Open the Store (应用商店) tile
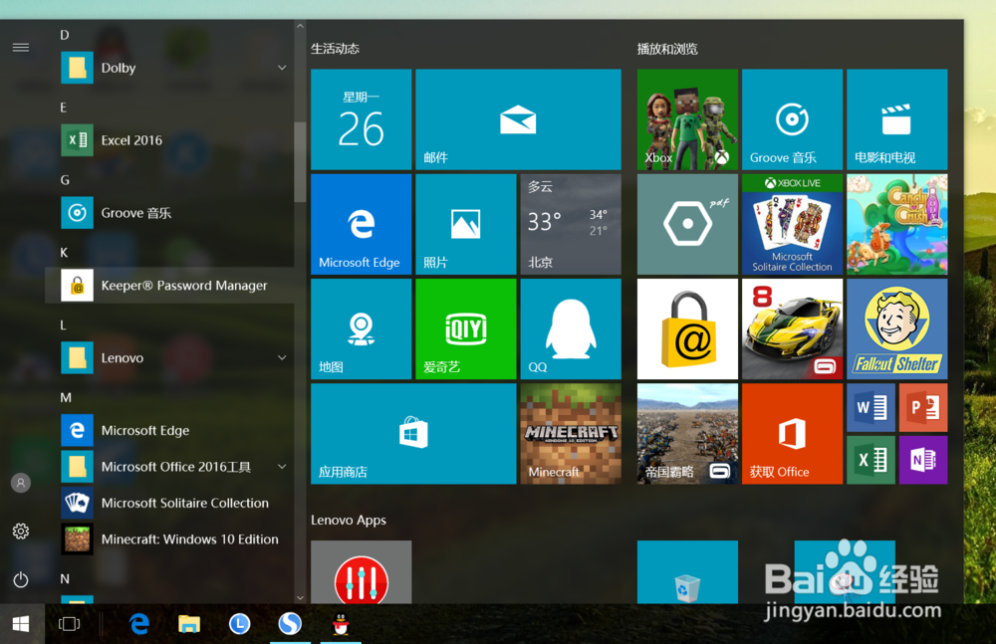Image resolution: width=996 pixels, height=644 pixels. point(413,434)
